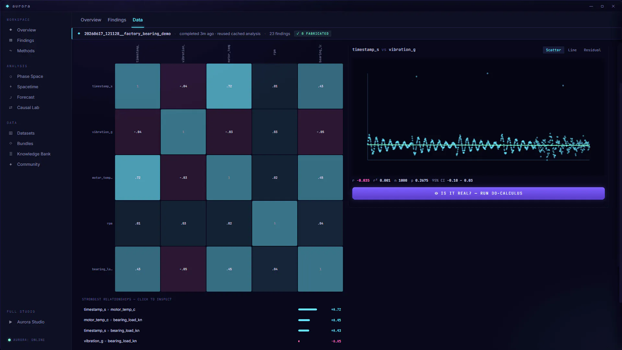The width and height of the screenshot is (622, 350).
Task: Click the Aurora Studio play icon
Action: (11, 322)
